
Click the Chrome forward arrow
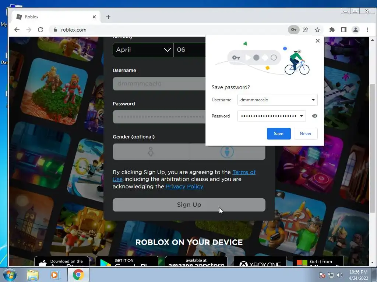point(29,30)
